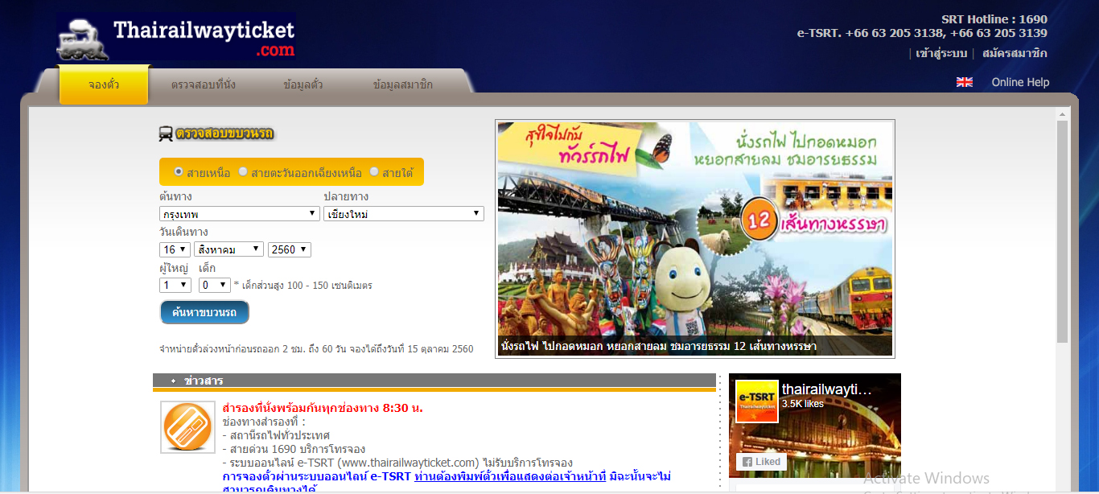Click the เข้าสู่ระบบ login link

tap(941, 54)
